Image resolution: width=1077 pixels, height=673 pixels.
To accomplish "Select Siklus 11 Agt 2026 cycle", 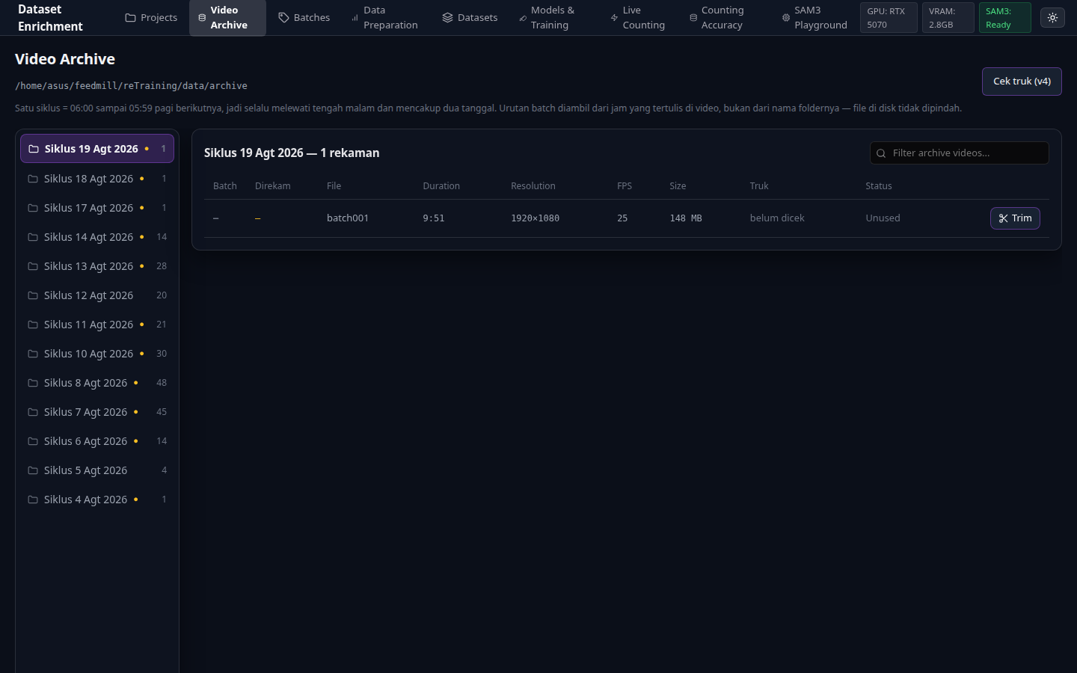I will pos(97,325).
